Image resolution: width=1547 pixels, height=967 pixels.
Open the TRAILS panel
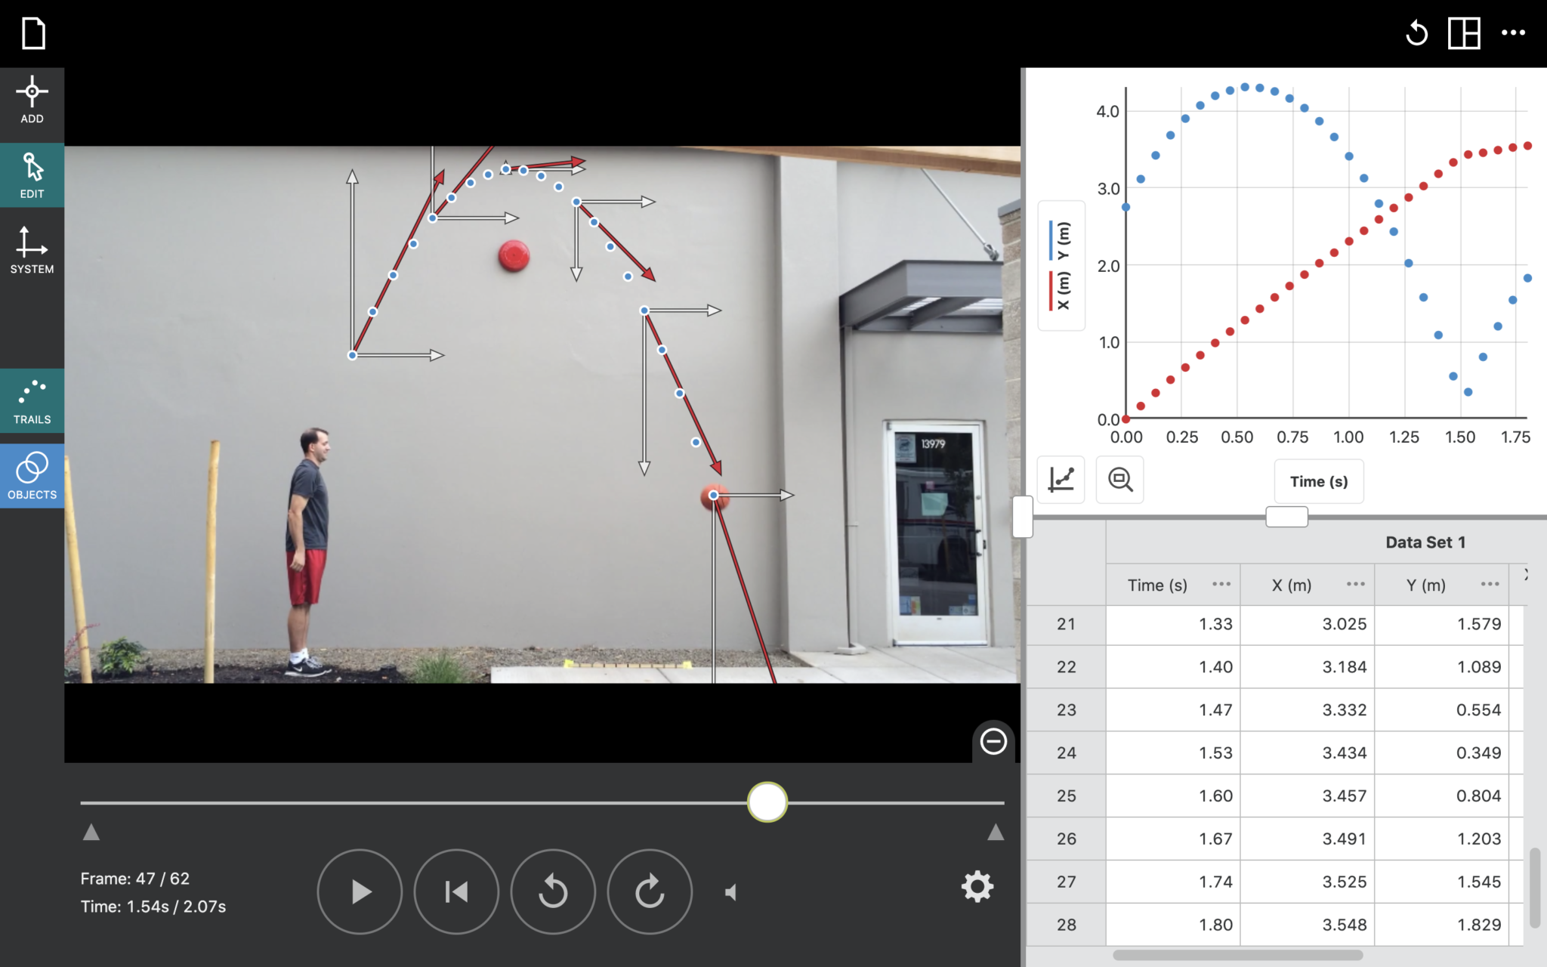tap(32, 400)
